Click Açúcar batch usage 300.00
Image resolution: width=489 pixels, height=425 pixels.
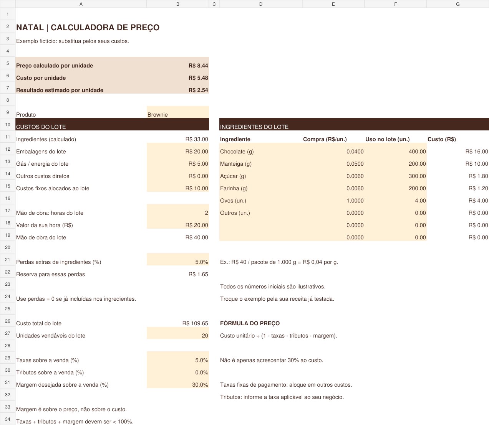coord(396,173)
